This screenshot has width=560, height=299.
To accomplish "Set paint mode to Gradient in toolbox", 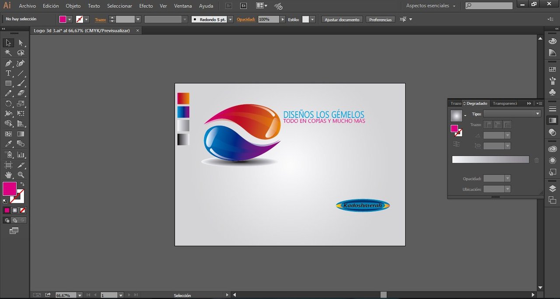I will pyautogui.click(x=14, y=210).
